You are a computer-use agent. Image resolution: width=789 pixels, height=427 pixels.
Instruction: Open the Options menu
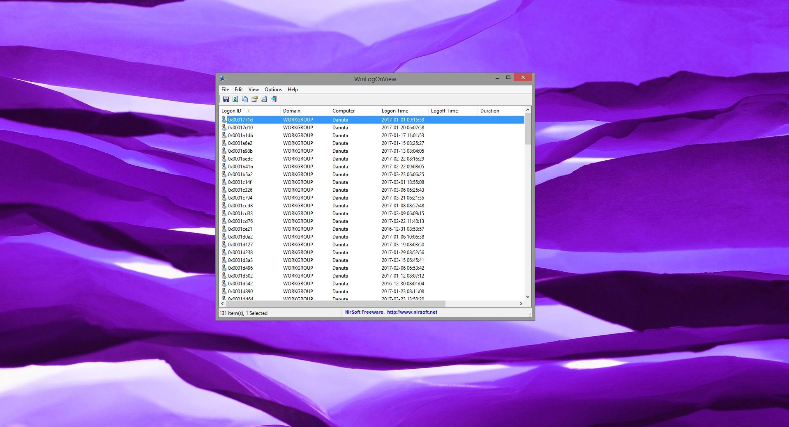point(273,90)
